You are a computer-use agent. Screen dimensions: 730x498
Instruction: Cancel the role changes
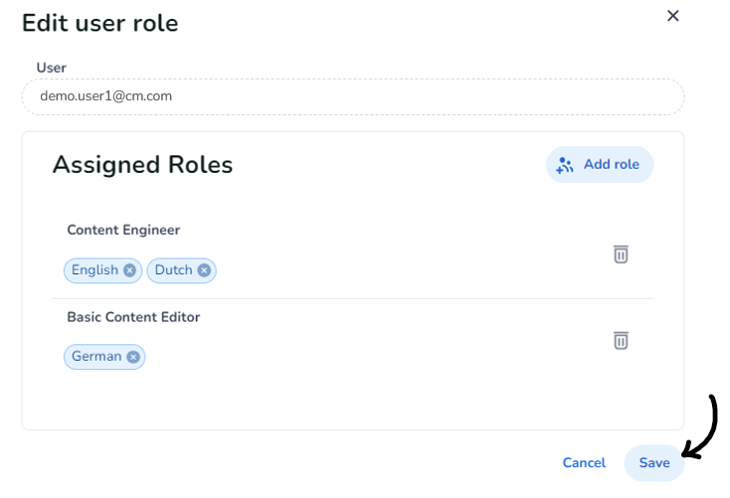coord(584,463)
